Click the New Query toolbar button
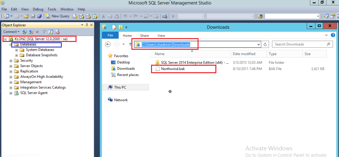This screenshot has height=157, width=339. pyautogui.click(x=57, y=16)
